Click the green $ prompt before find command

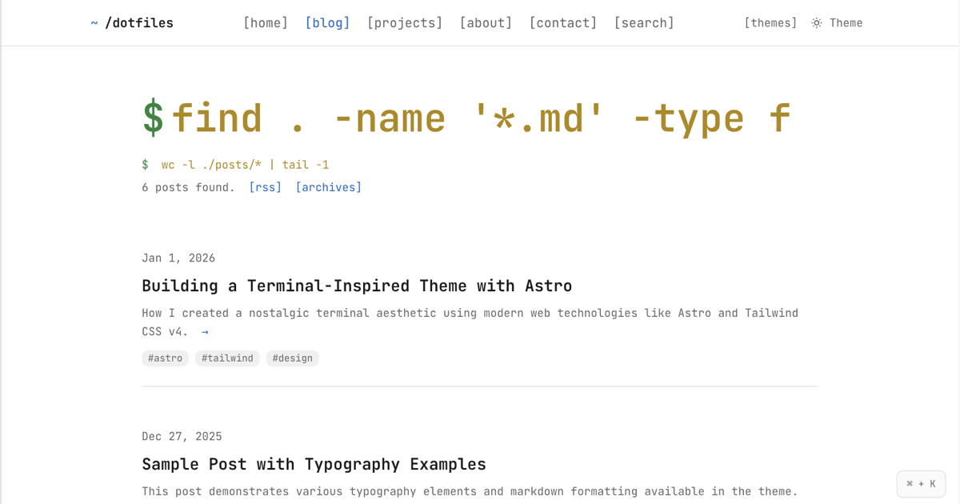tap(150, 117)
